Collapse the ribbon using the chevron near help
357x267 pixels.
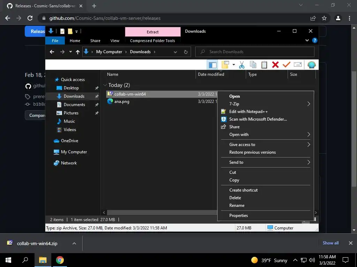pyautogui.click(x=307, y=40)
